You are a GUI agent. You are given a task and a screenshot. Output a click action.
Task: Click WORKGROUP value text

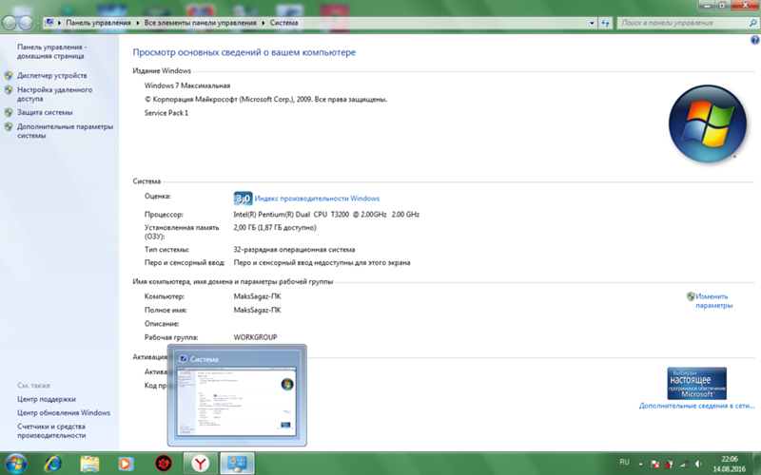(255, 337)
